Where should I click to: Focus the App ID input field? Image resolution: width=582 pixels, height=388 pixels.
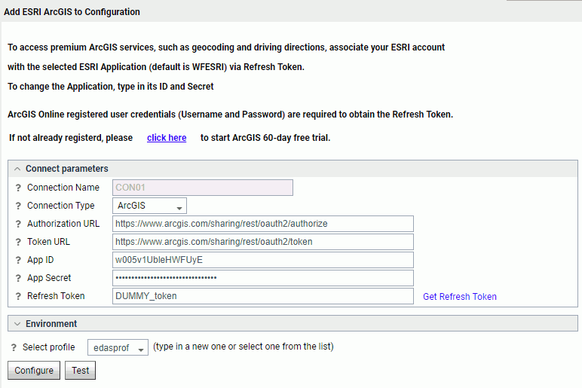click(x=263, y=260)
